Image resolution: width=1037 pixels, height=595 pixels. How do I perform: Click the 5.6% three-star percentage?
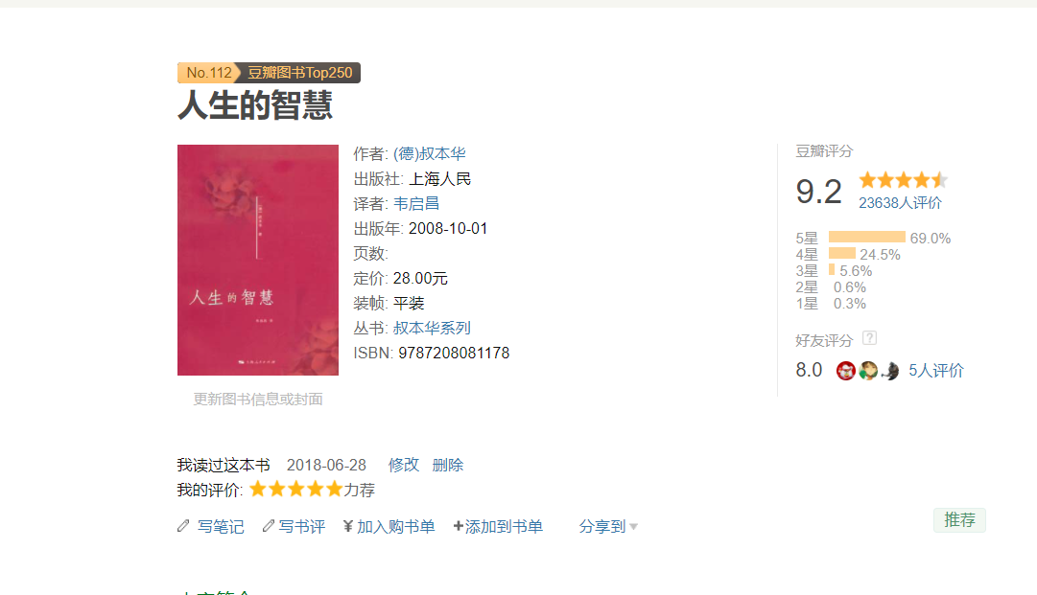pyautogui.click(x=856, y=271)
